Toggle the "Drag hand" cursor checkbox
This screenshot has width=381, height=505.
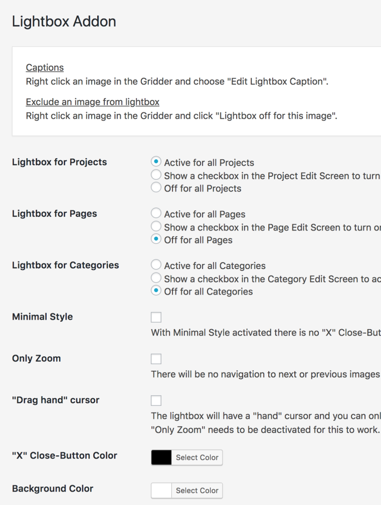click(156, 401)
